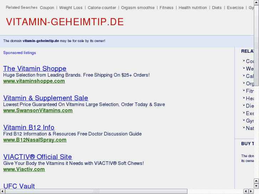
Task: Open Vitamin B12 Info ad title
Action: pyautogui.click(x=29, y=127)
